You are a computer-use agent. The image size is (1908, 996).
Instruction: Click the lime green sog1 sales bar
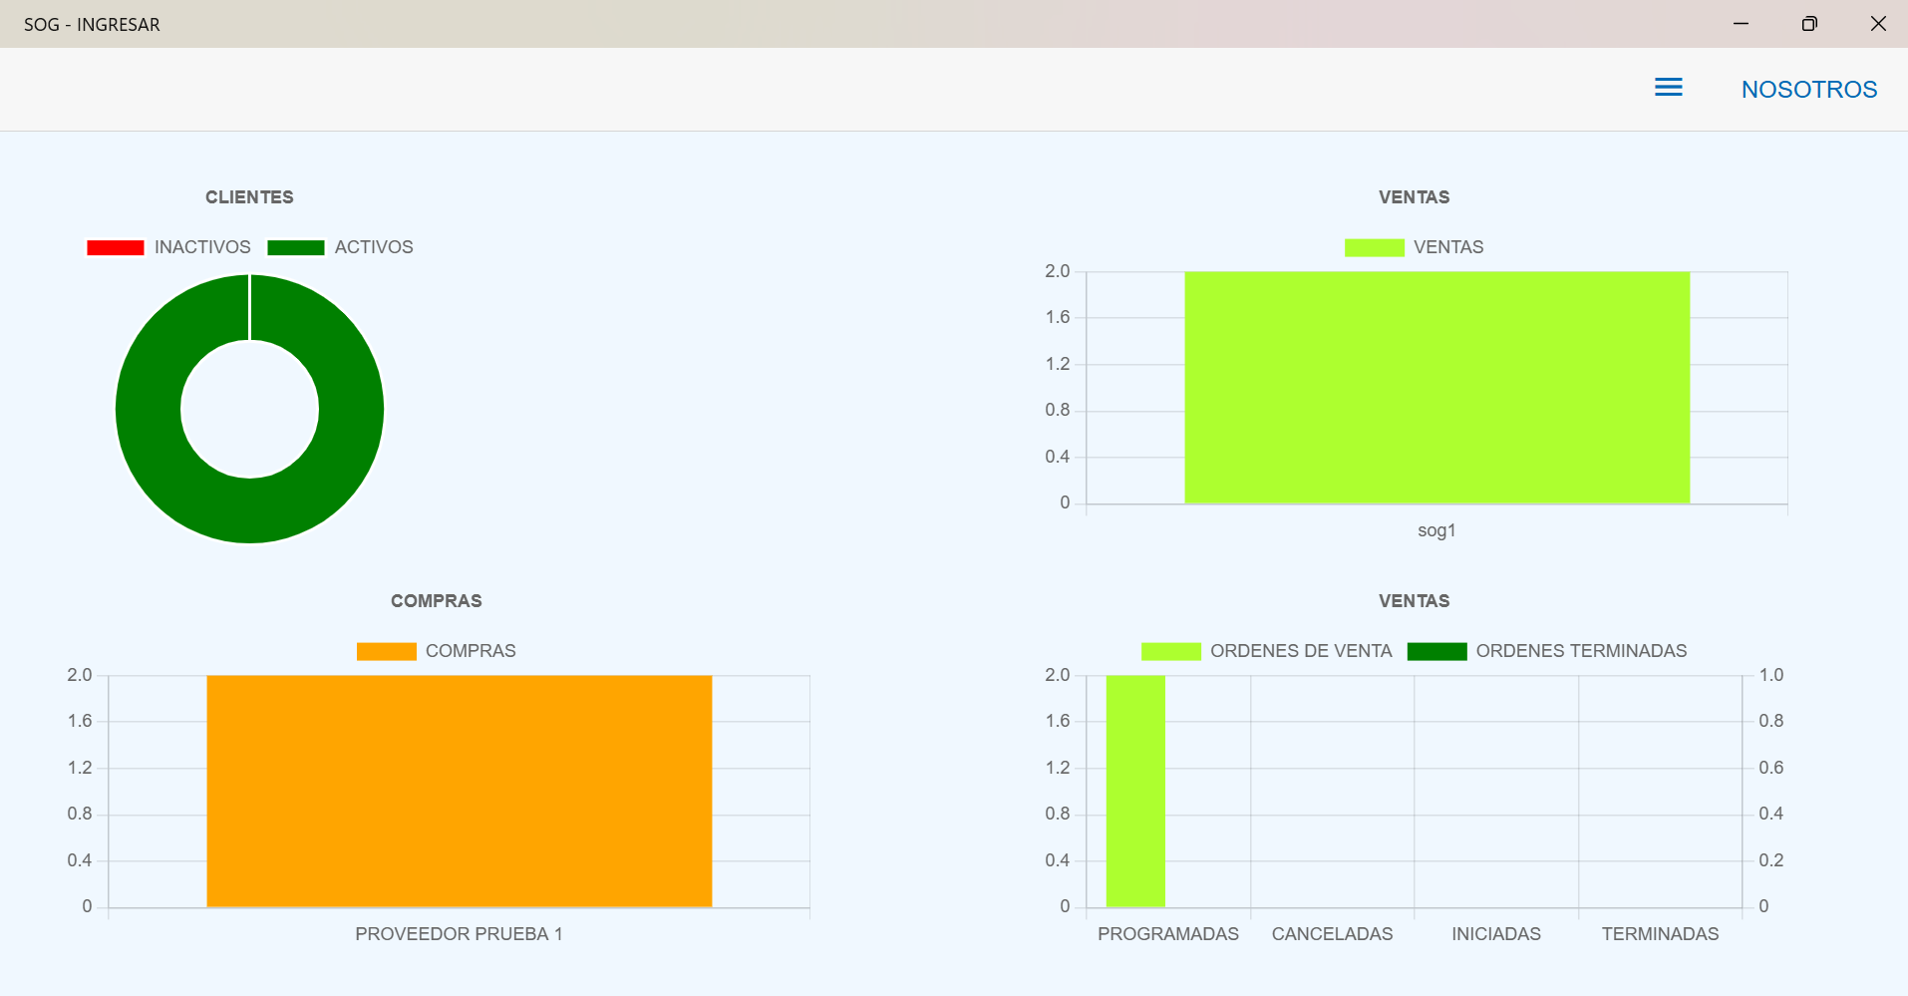[1436, 388]
